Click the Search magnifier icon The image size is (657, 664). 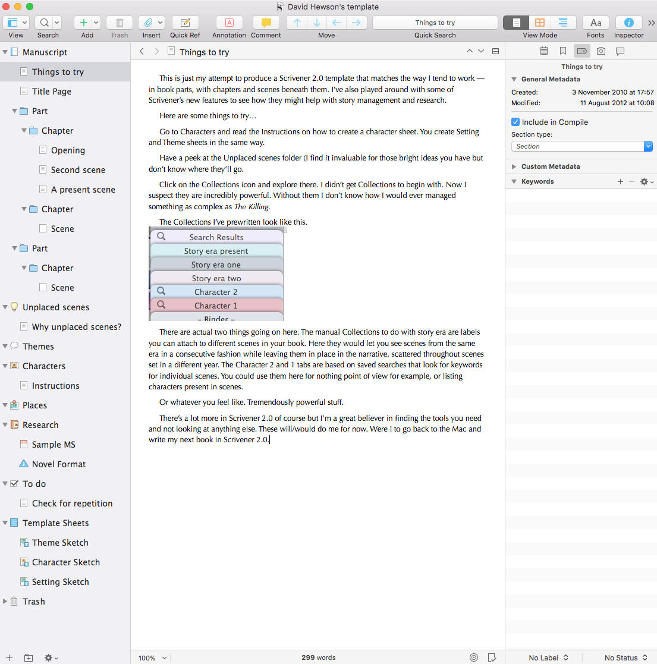tap(44, 23)
